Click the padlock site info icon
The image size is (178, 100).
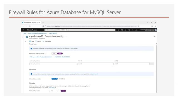46,26
